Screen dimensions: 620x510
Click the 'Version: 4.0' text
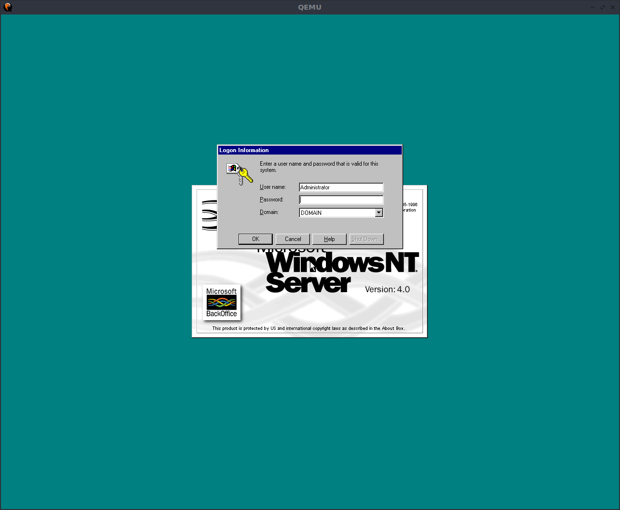(387, 289)
